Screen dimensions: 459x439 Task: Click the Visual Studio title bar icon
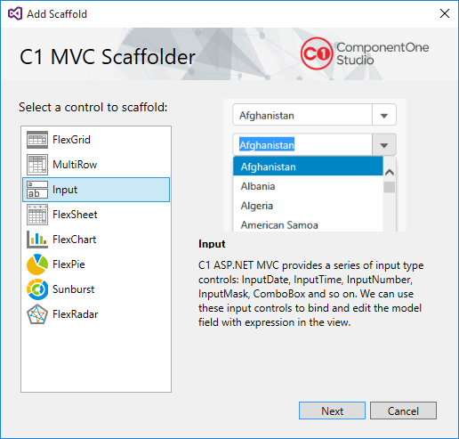click(15, 13)
